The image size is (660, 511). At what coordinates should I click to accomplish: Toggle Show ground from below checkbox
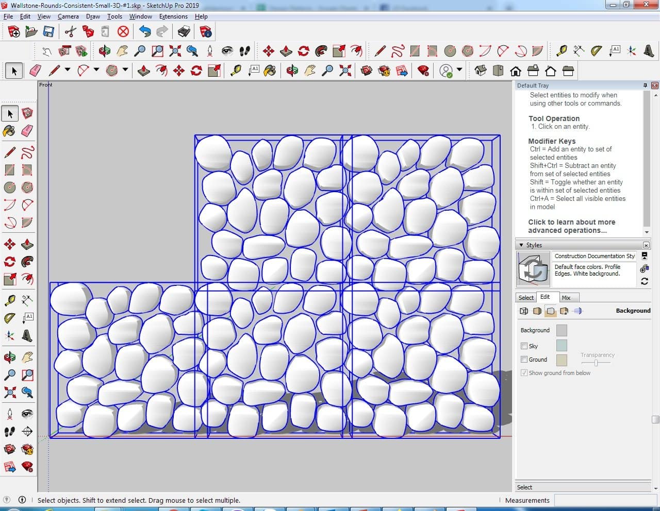[524, 373]
